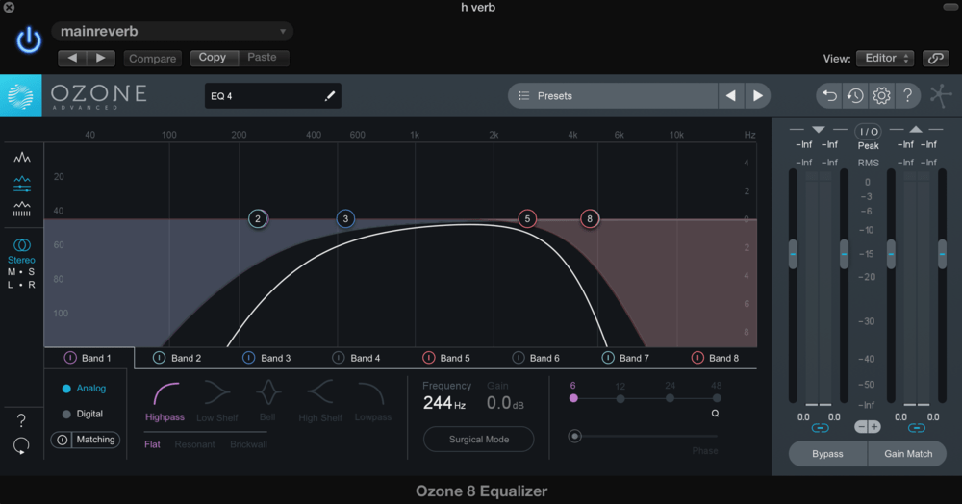
Task: Open the undo history clock icon
Action: click(x=855, y=95)
